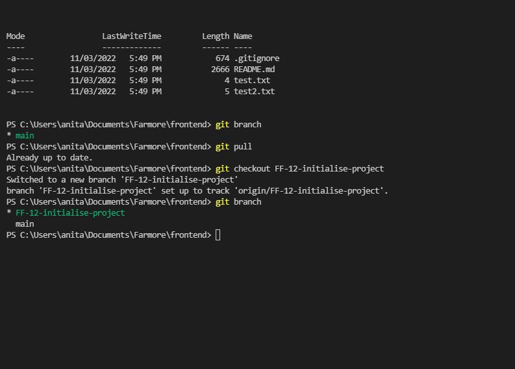Click the terminal cursor at the last prompt
Image resolution: width=515 pixels, height=369 pixels.
point(218,235)
